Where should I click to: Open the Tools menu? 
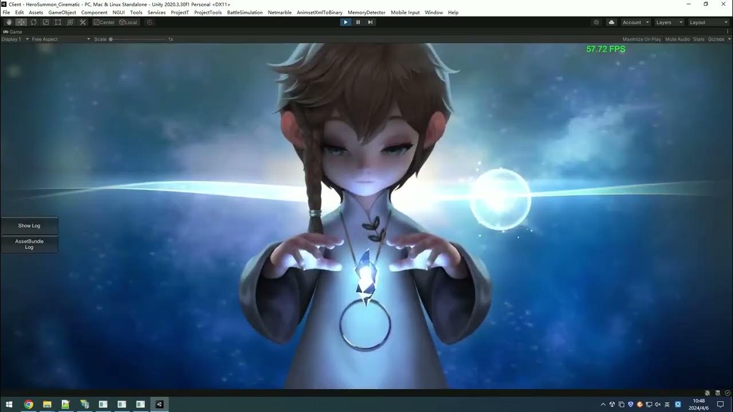(x=136, y=13)
